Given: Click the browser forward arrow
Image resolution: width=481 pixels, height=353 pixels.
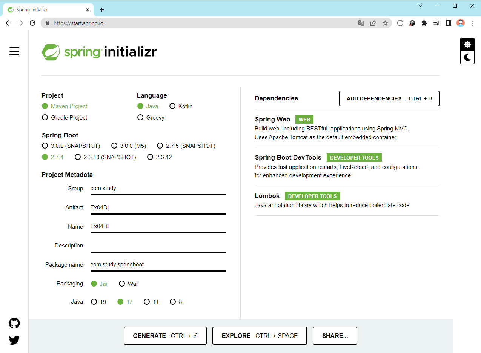Looking at the screenshot, I should 20,23.
